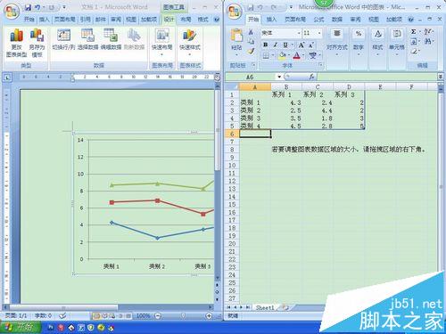
Task: Click the Insert Worksheet icon beside Sheet1
Action: pos(285,307)
